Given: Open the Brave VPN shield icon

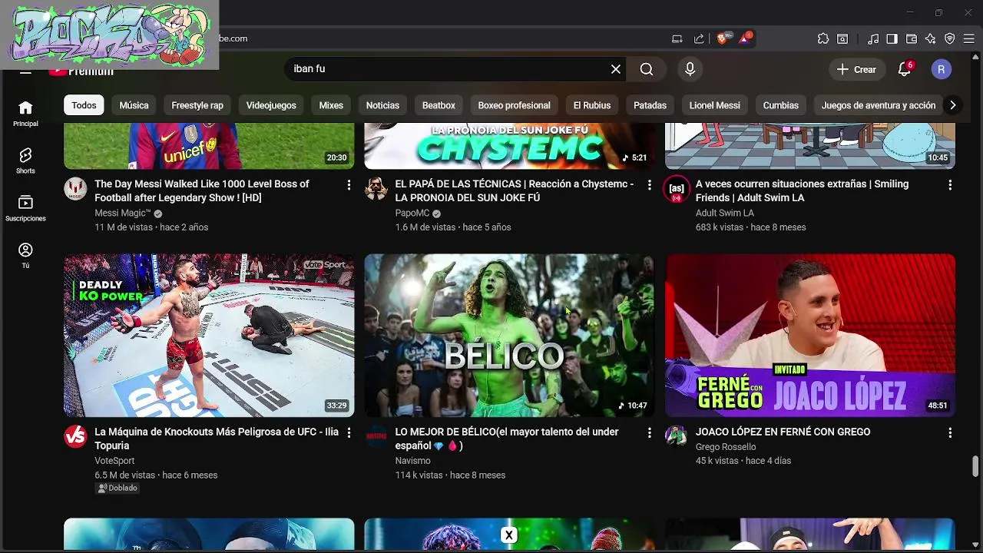Looking at the screenshot, I should click(949, 38).
